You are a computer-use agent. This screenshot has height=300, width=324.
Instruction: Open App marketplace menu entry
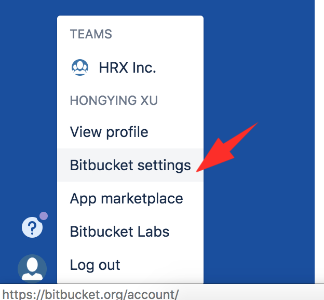tap(127, 199)
